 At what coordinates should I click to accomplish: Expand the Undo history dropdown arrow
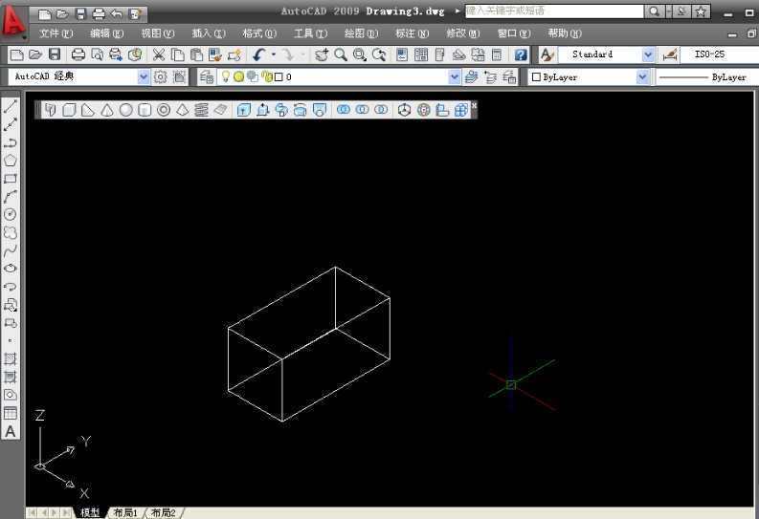[274, 54]
